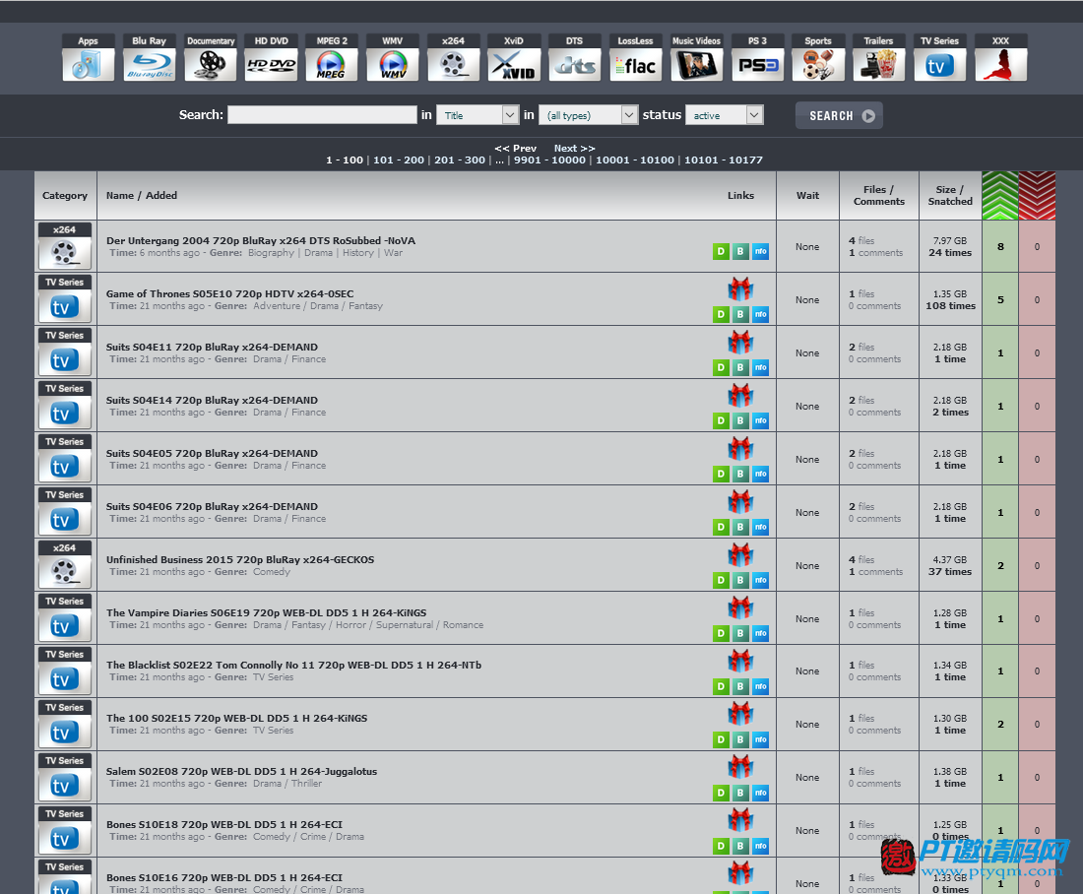This screenshot has height=894, width=1083.
Task: Open The Vampire Diaries S06E19 torrent
Action: 266,612
